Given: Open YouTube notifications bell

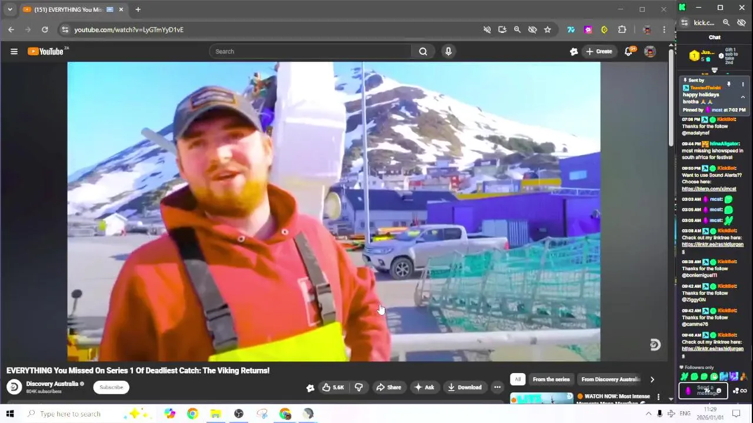Looking at the screenshot, I should tap(628, 51).
